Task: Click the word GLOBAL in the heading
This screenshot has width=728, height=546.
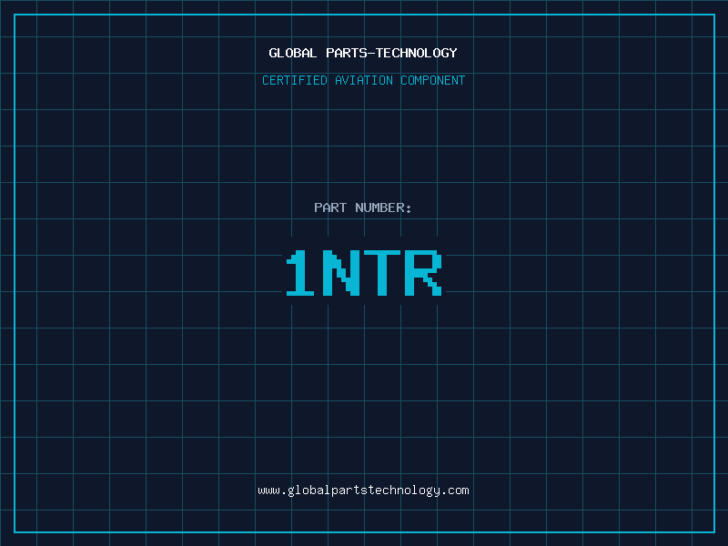Action: tap(293, 53)
